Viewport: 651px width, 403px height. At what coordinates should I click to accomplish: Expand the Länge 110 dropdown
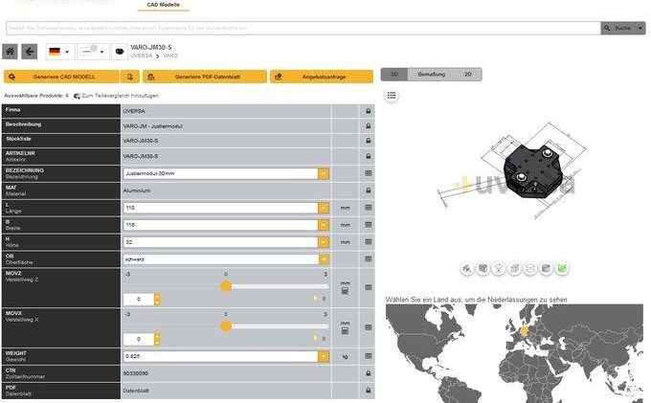pos(324,207)
